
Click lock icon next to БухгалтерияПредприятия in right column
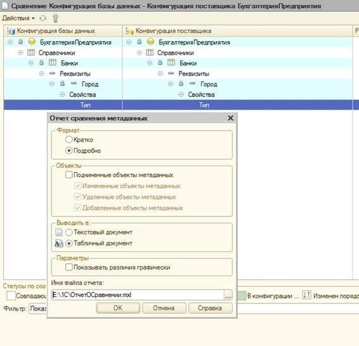140,42
